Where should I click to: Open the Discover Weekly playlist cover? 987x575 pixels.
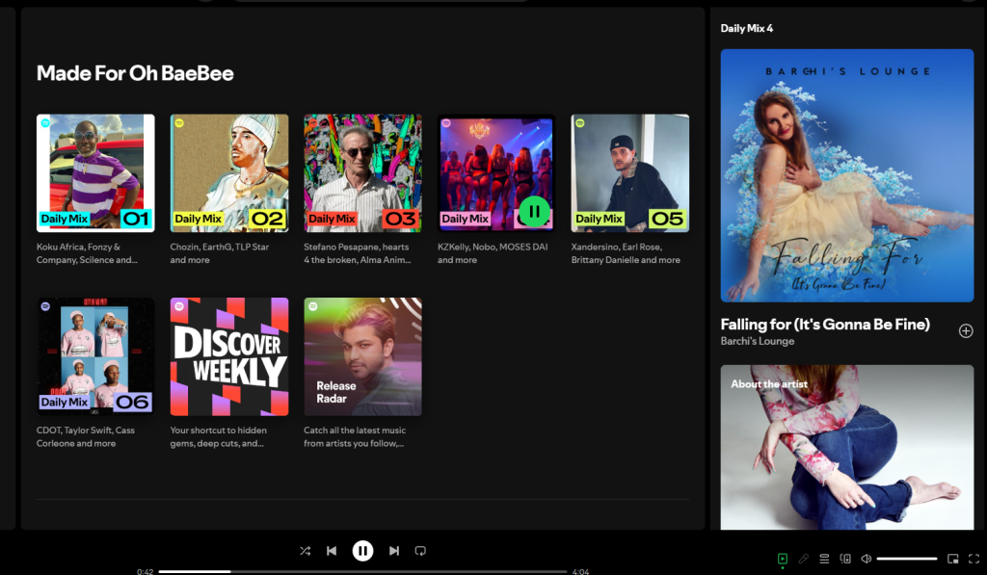point(229,356)
